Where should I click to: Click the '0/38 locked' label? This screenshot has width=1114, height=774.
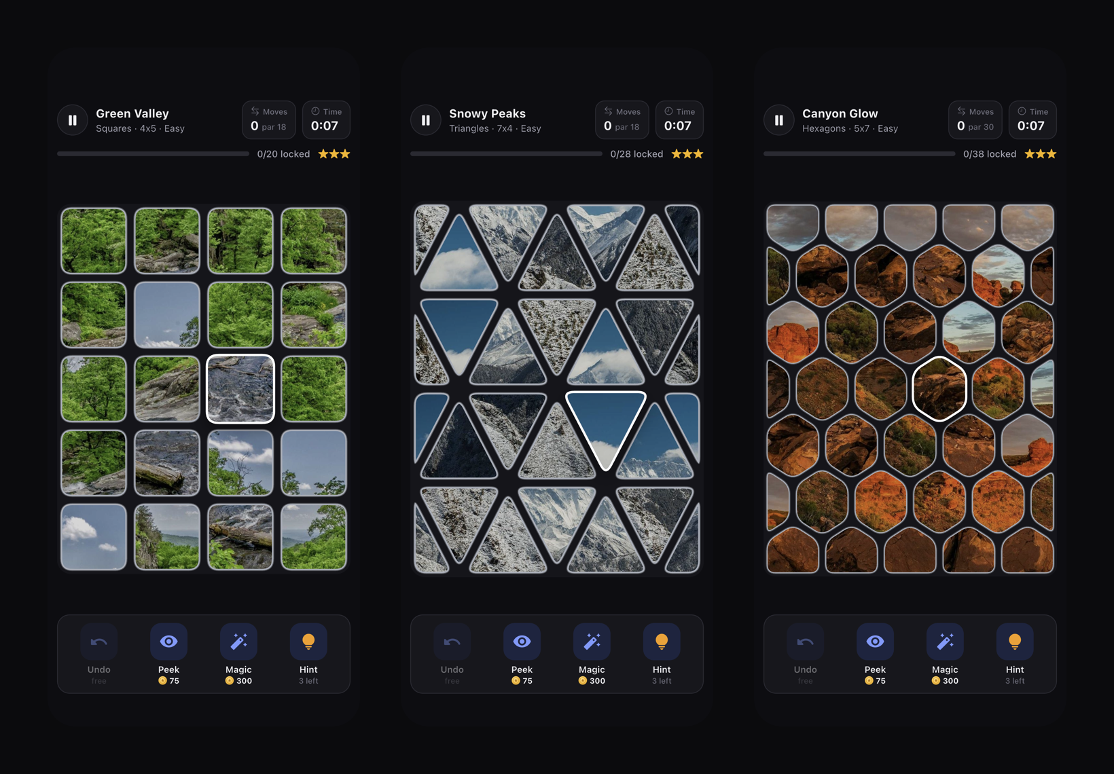[x=990, y=154]
